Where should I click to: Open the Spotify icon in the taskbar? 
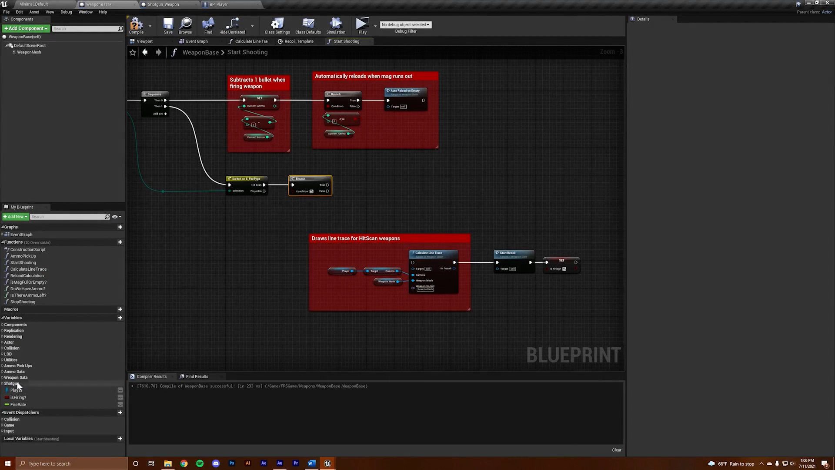(200, 463)
